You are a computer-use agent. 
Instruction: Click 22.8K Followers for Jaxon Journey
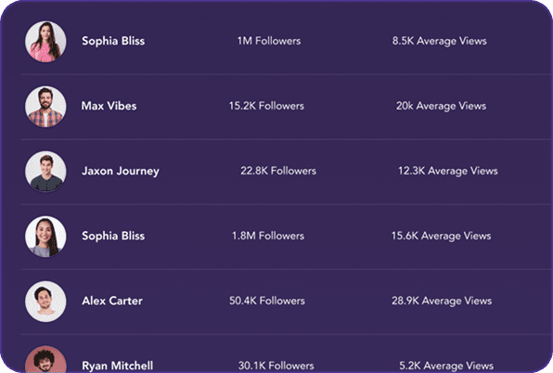click(x=278, y=171)
